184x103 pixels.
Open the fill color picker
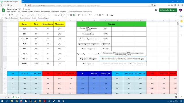click(68, 15)
